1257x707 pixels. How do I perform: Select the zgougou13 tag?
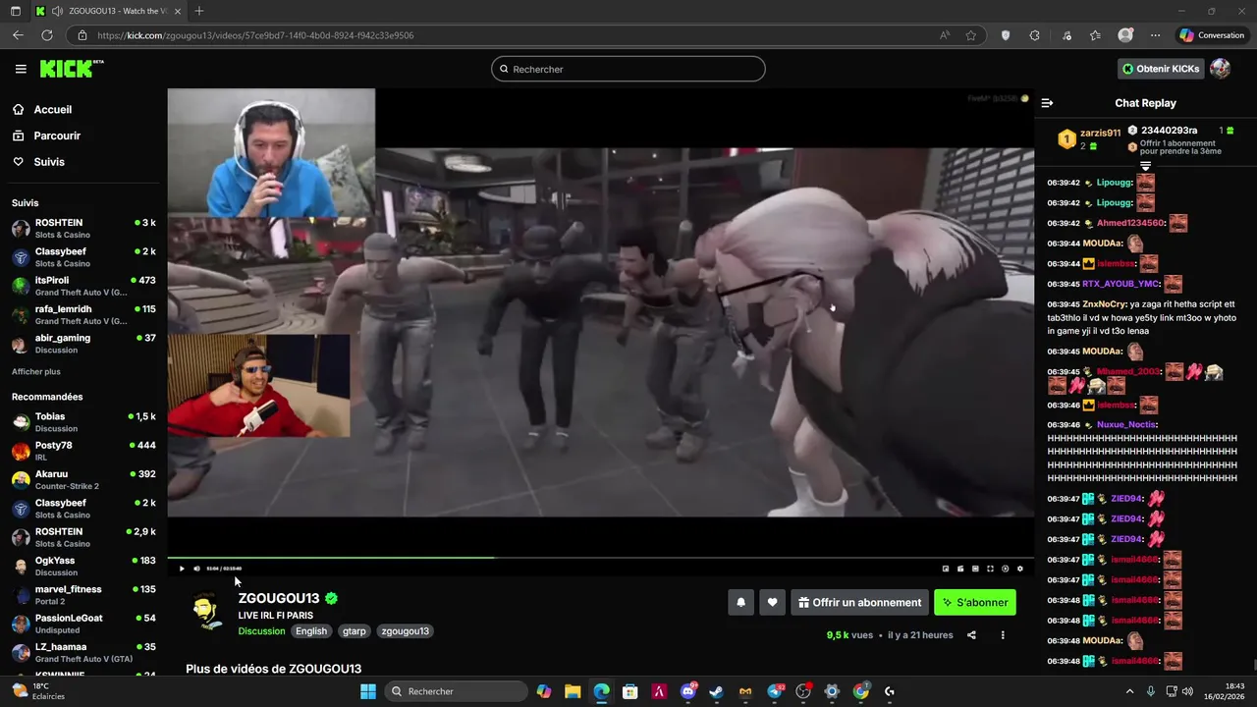click(x=406, y=631)
